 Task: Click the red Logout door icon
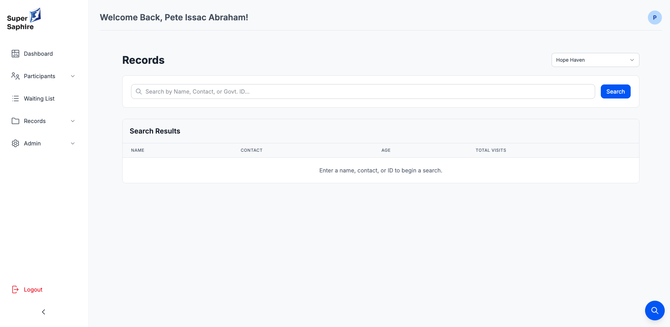point(15,289)
